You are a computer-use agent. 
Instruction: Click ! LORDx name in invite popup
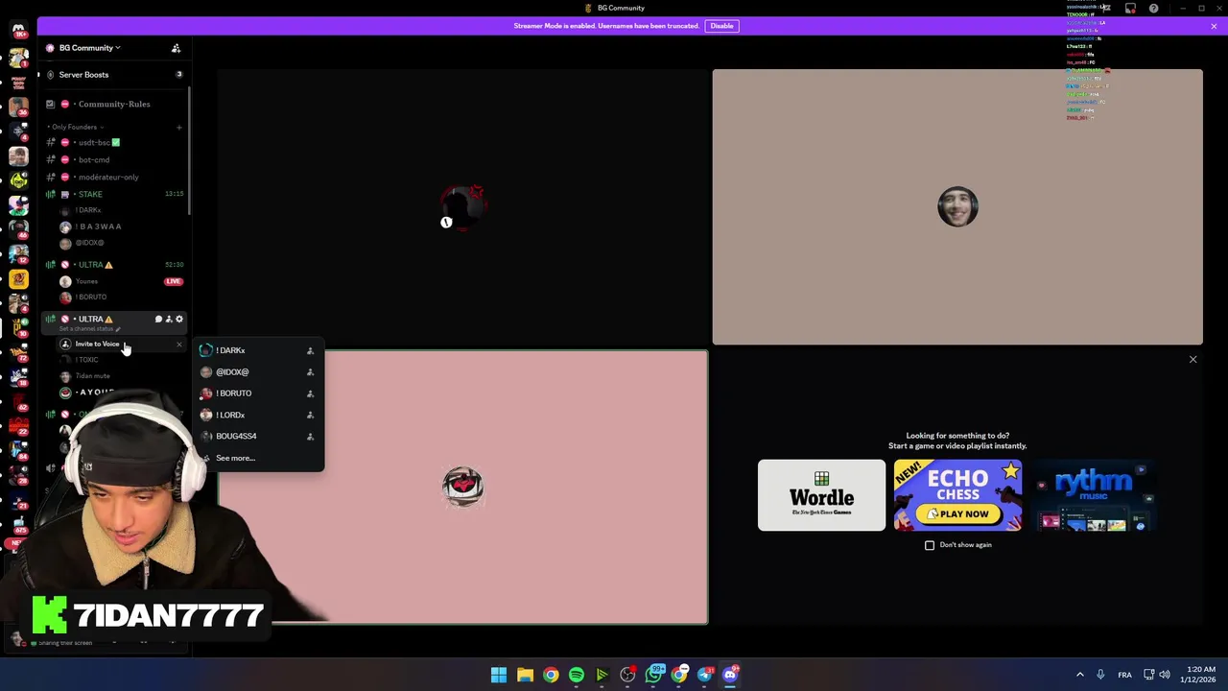[230, 416]
